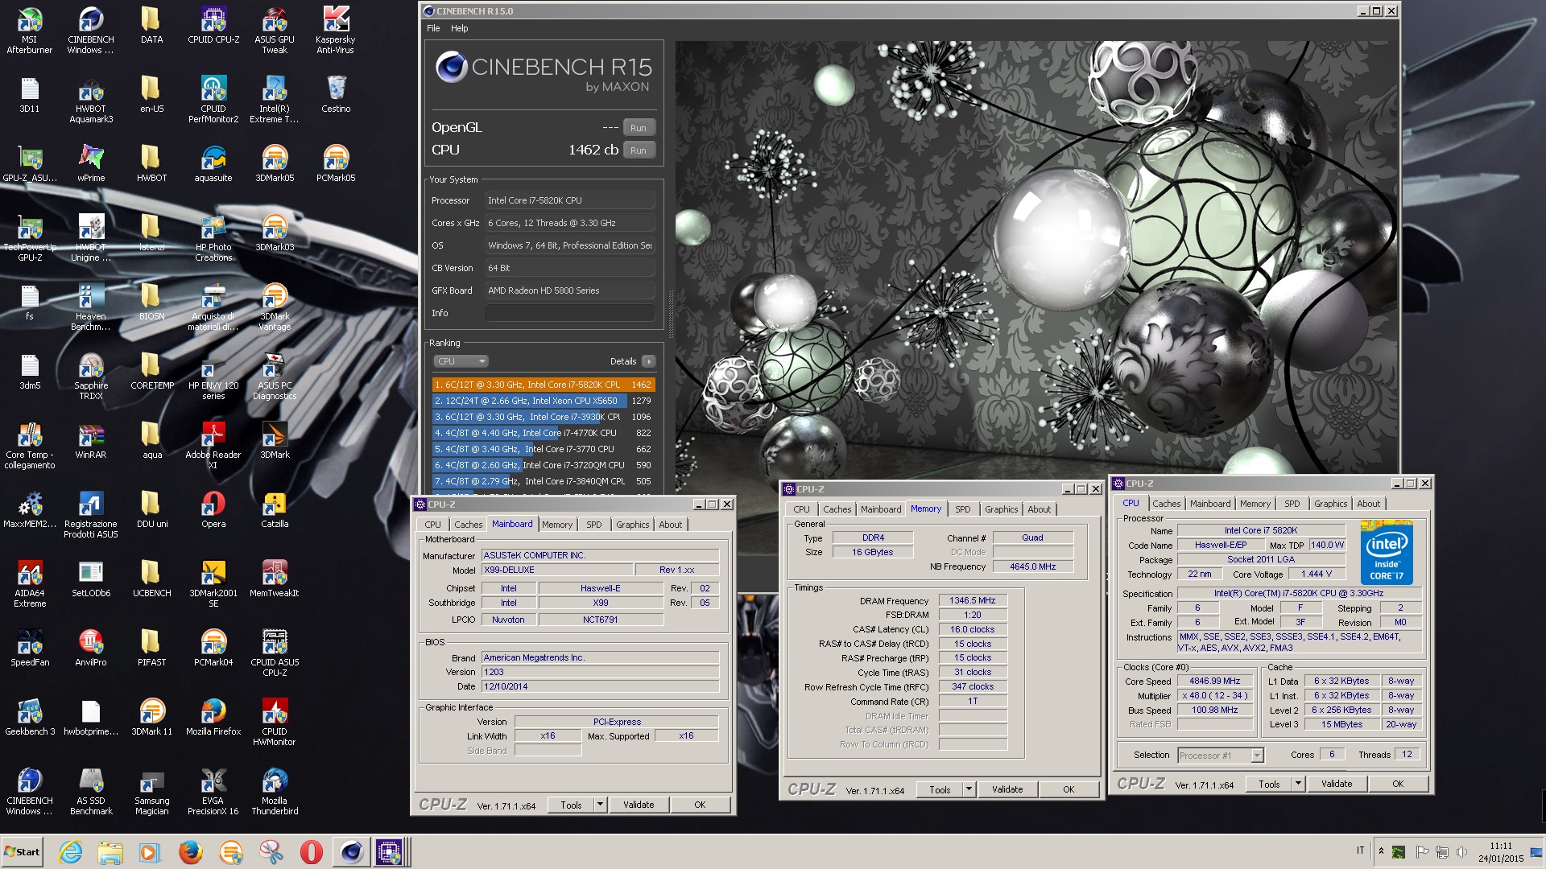The image size is (1546, 869).
Task: Launch CPUID HWMonitor icon
Action: [x=275, y=722]
